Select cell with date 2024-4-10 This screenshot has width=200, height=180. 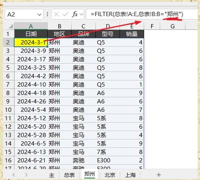tap(31, 85)
